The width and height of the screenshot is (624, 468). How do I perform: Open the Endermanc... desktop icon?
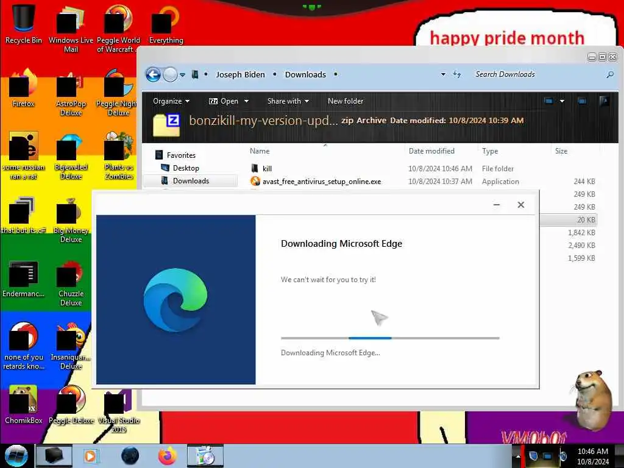tap(24, 278)
